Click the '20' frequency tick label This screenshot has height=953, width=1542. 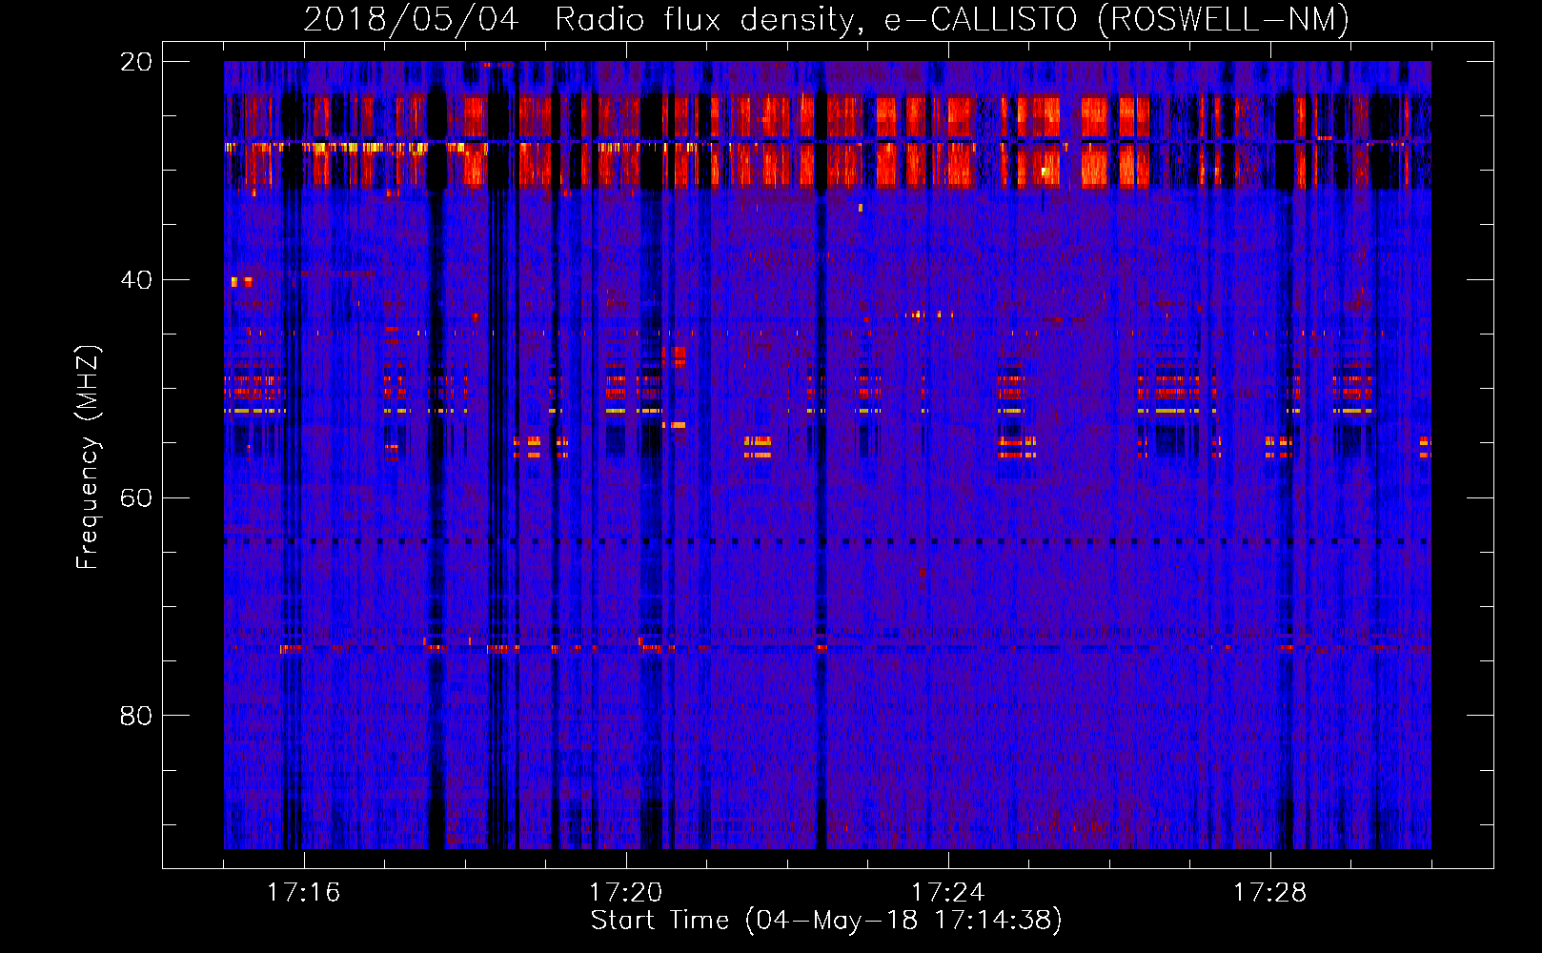pos(135,62)
